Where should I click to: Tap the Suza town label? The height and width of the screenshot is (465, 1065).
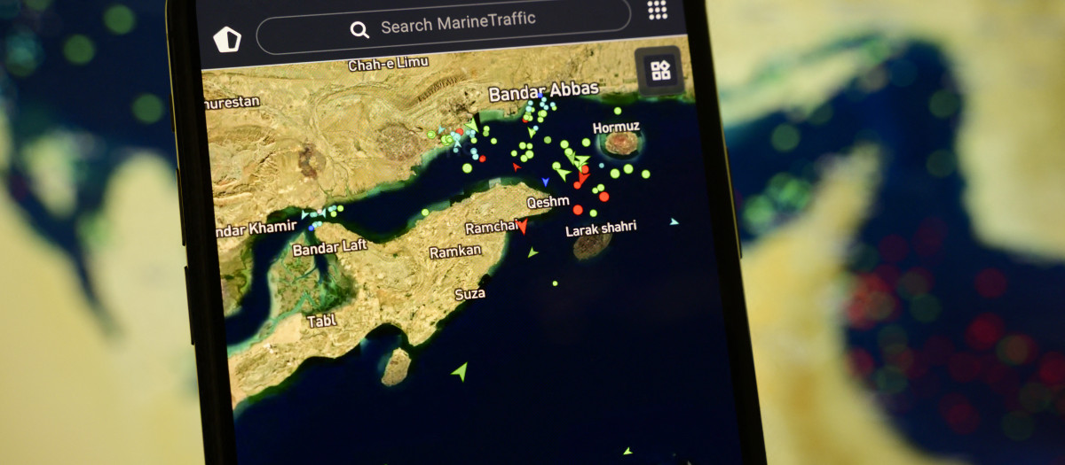(x=469, y=294)
